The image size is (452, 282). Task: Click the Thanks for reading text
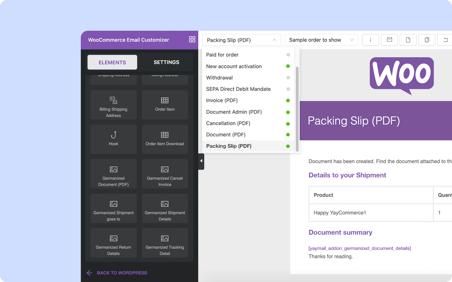[331, 256]
